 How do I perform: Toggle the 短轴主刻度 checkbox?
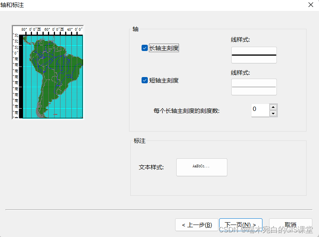pos(144,80)
